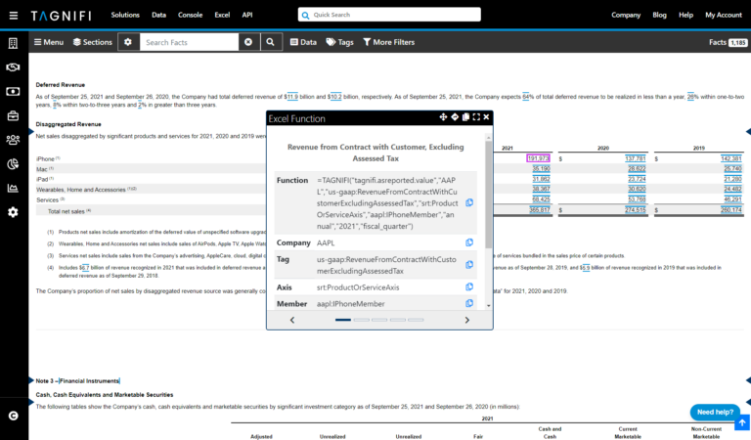
Task: Open the handshake icon in left sidebar
Action: [13, 67]
